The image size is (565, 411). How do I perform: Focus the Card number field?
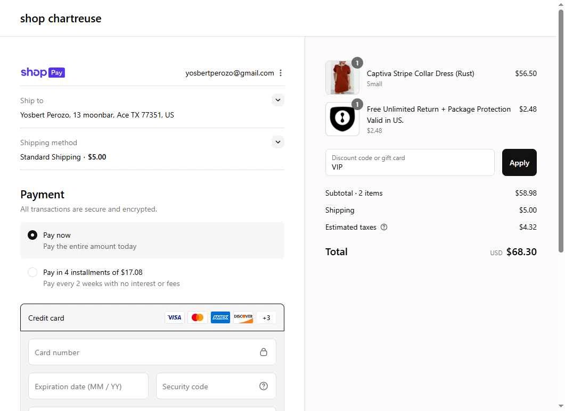coord(152,352)
